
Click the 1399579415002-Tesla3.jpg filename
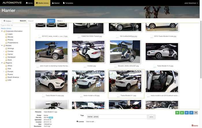(x=91, y=36)
